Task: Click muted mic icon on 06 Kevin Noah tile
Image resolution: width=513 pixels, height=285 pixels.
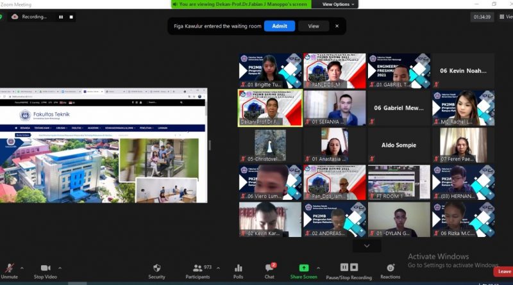Action: pyautogui.click(x=436, y=85)
